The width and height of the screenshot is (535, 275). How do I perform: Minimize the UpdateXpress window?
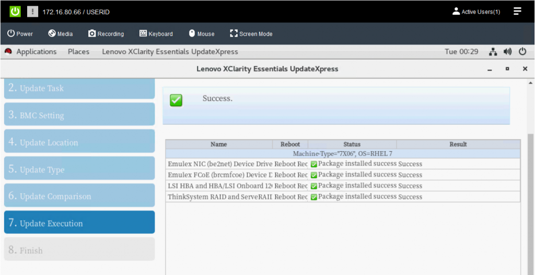click(x=490, y=70)
